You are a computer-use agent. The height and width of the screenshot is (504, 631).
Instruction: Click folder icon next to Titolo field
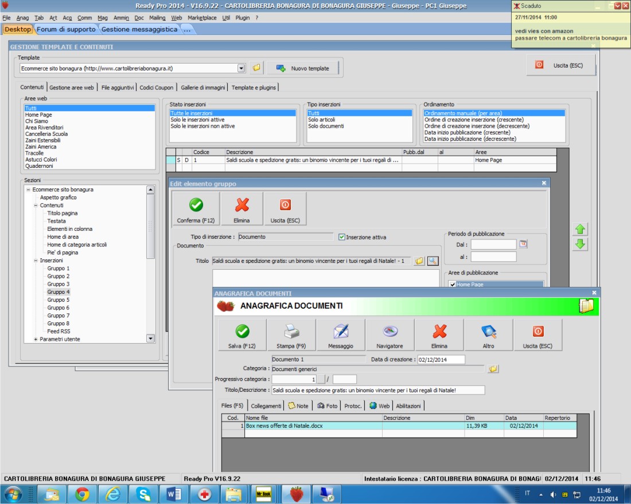click(419, 261)
